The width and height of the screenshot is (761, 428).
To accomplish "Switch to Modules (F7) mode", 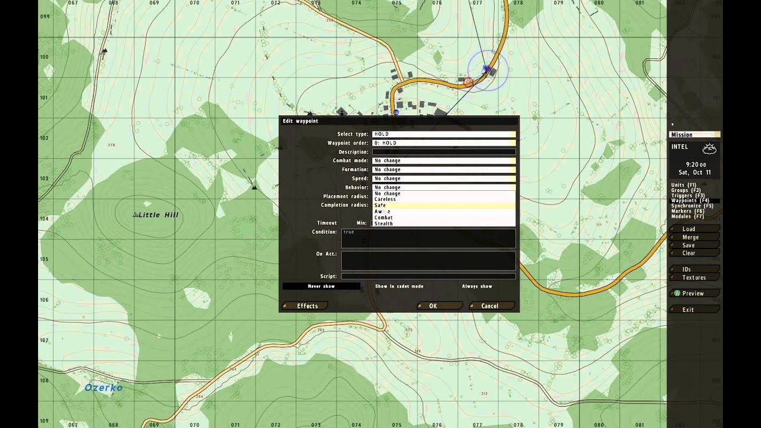I will (x=687, y=216).
